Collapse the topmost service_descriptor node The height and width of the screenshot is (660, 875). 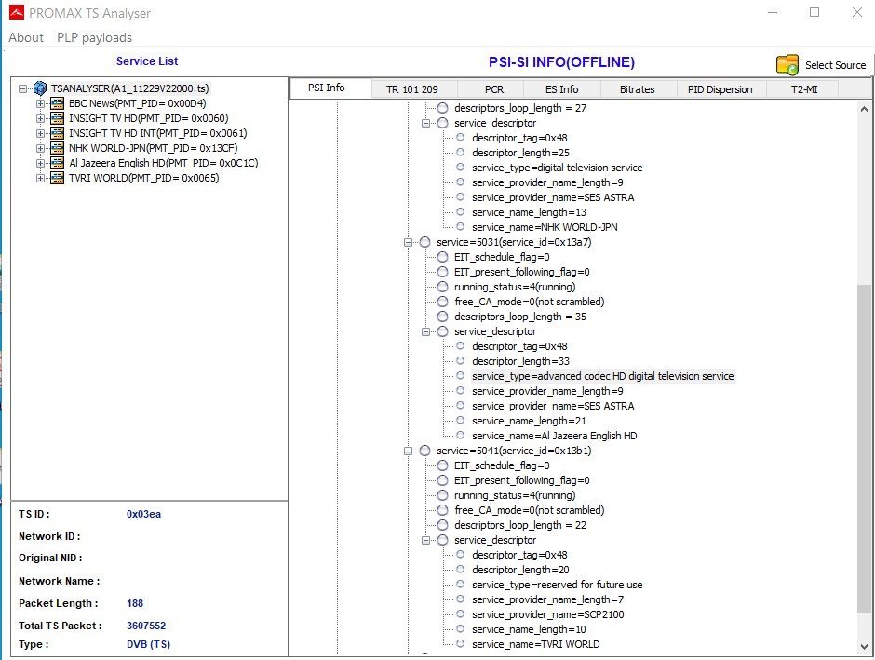425,123
